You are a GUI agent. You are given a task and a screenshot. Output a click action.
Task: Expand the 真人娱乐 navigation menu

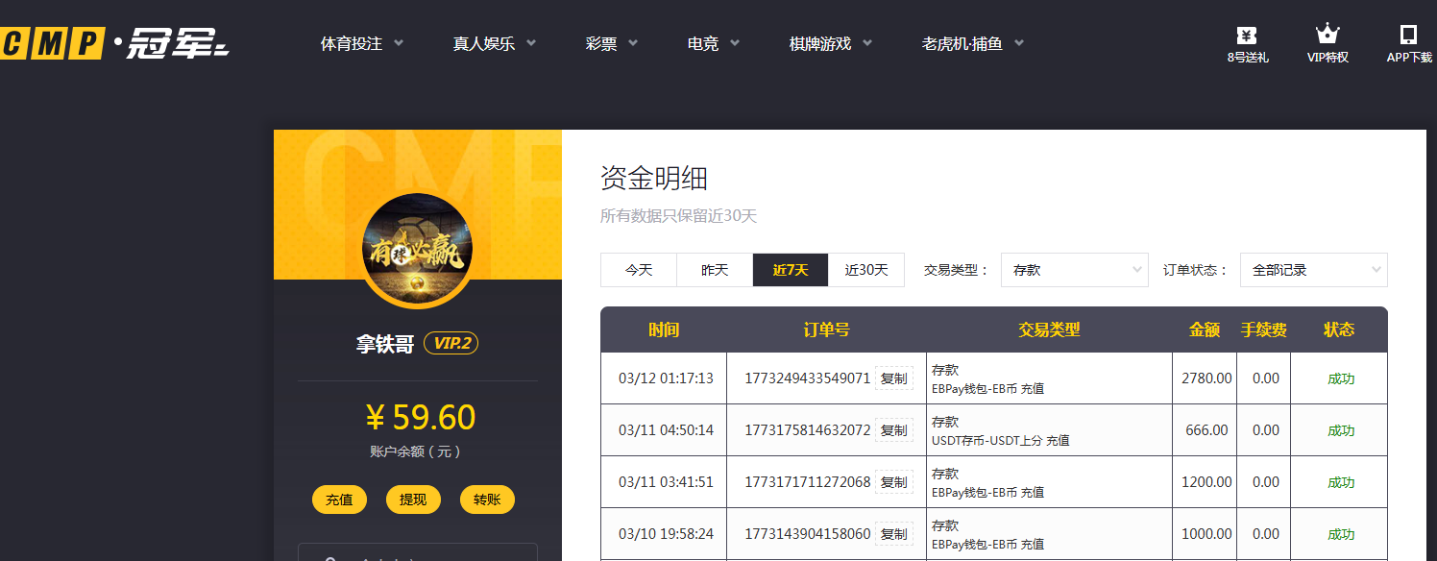pos(495,43)
